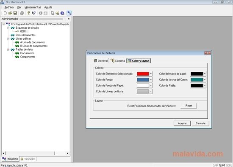Switch to the Símbolos panel tab
This screenshot has height=167, width=233.
point(28,159)
